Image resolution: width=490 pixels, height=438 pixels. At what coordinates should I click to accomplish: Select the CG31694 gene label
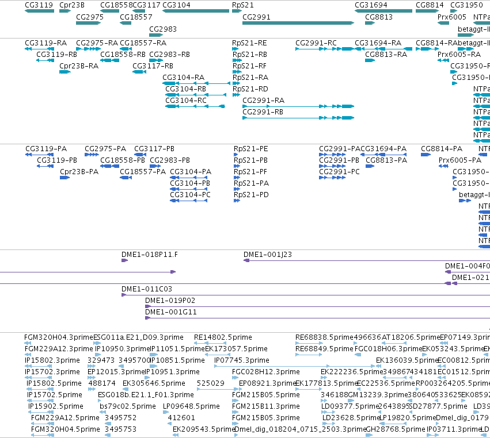371,5
